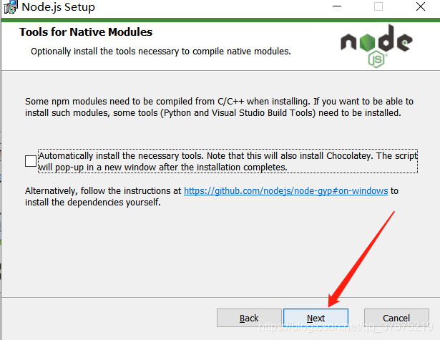Click the Node.js logo in the header

tap(376, 46)
